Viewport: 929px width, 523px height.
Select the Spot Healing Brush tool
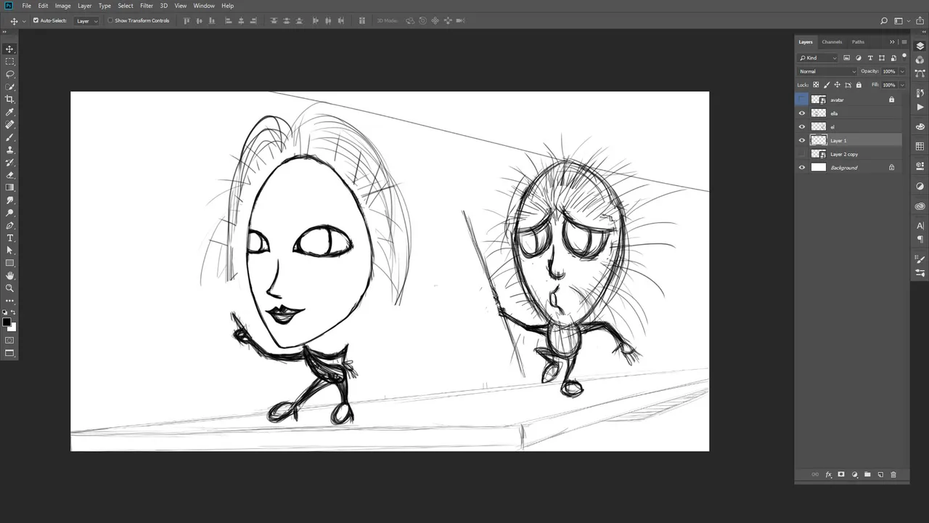pos(9,125)
